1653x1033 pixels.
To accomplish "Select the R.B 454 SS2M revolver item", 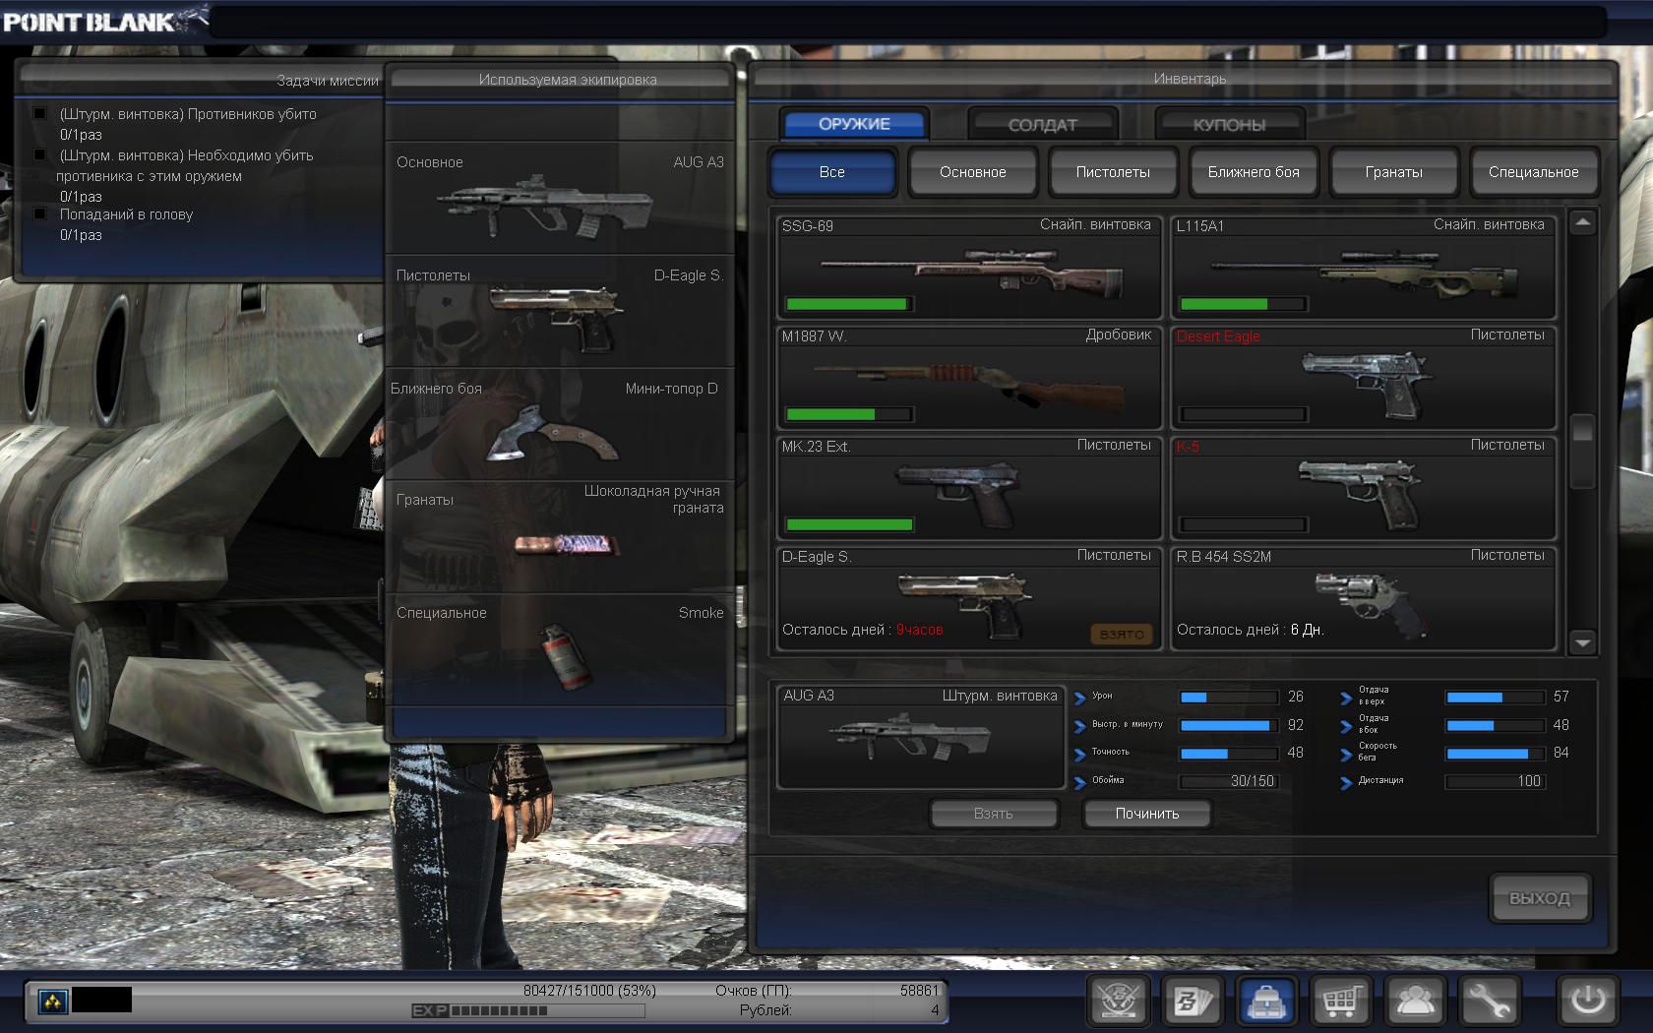I will (x=1364, y=598).
